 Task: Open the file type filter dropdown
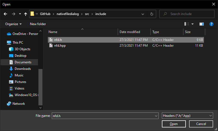tap(187, 116)
